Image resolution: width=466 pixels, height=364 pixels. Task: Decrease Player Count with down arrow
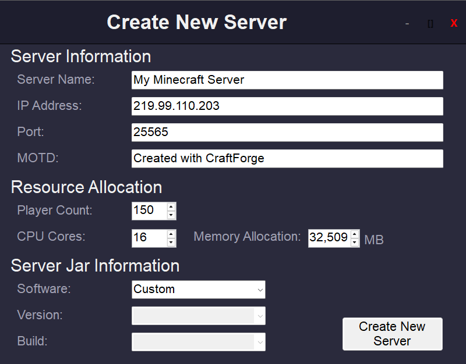tap(171, 215)
